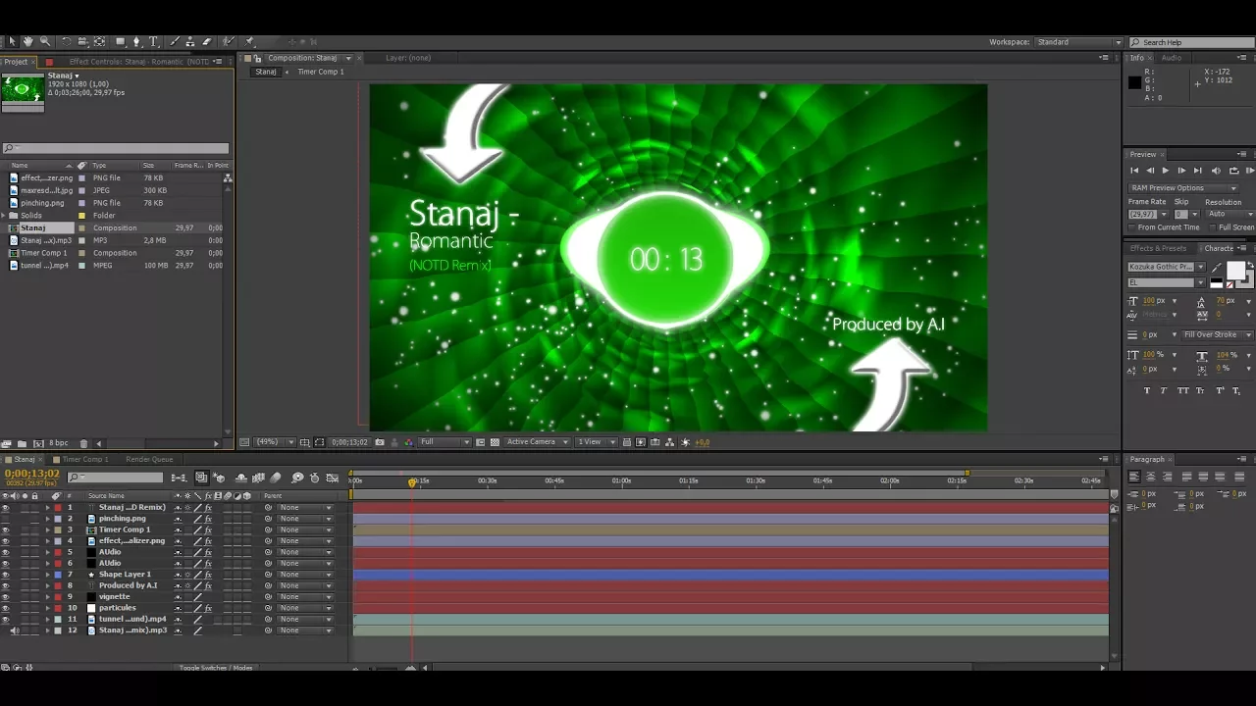Viewport: 1256px width, 706px height.
Task: Toggle transparency grid in viewer
Action: click(x=495, y=442)
